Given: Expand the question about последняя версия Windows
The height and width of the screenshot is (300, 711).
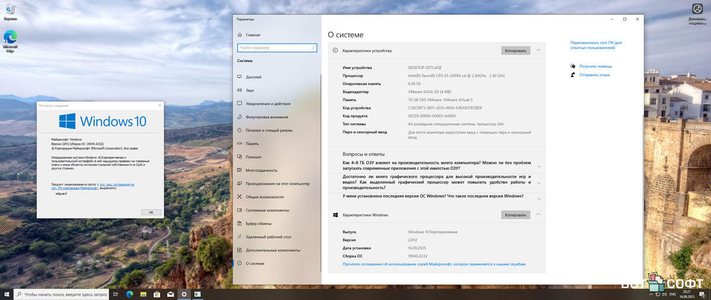Looking at the screenshot, I should (538, 197).
